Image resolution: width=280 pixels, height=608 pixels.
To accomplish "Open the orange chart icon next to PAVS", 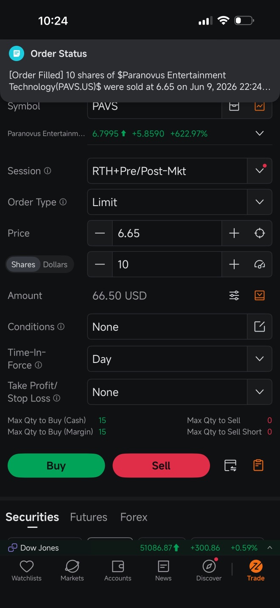I will pos(260,106).
